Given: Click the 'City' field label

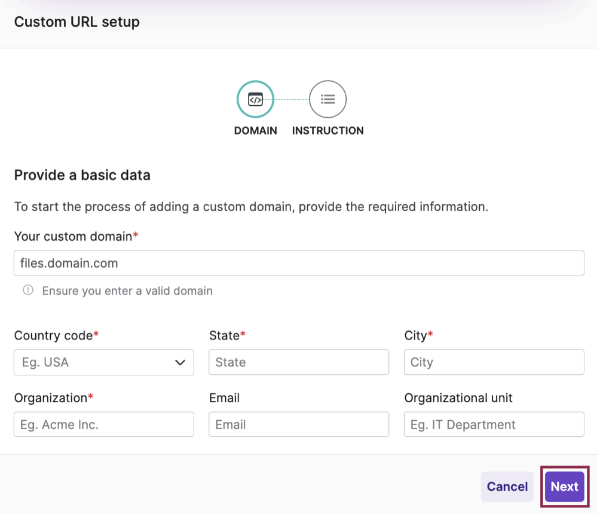Looking at the screenshot, I should coord(418,335).
